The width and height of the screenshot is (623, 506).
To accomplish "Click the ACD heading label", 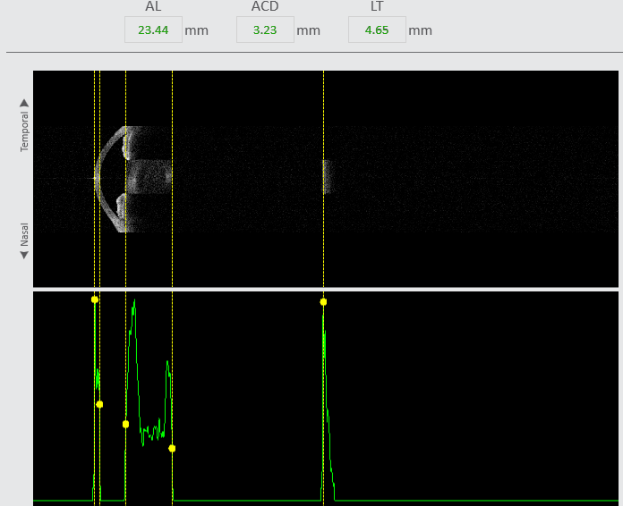I will (x=265, y=6).
